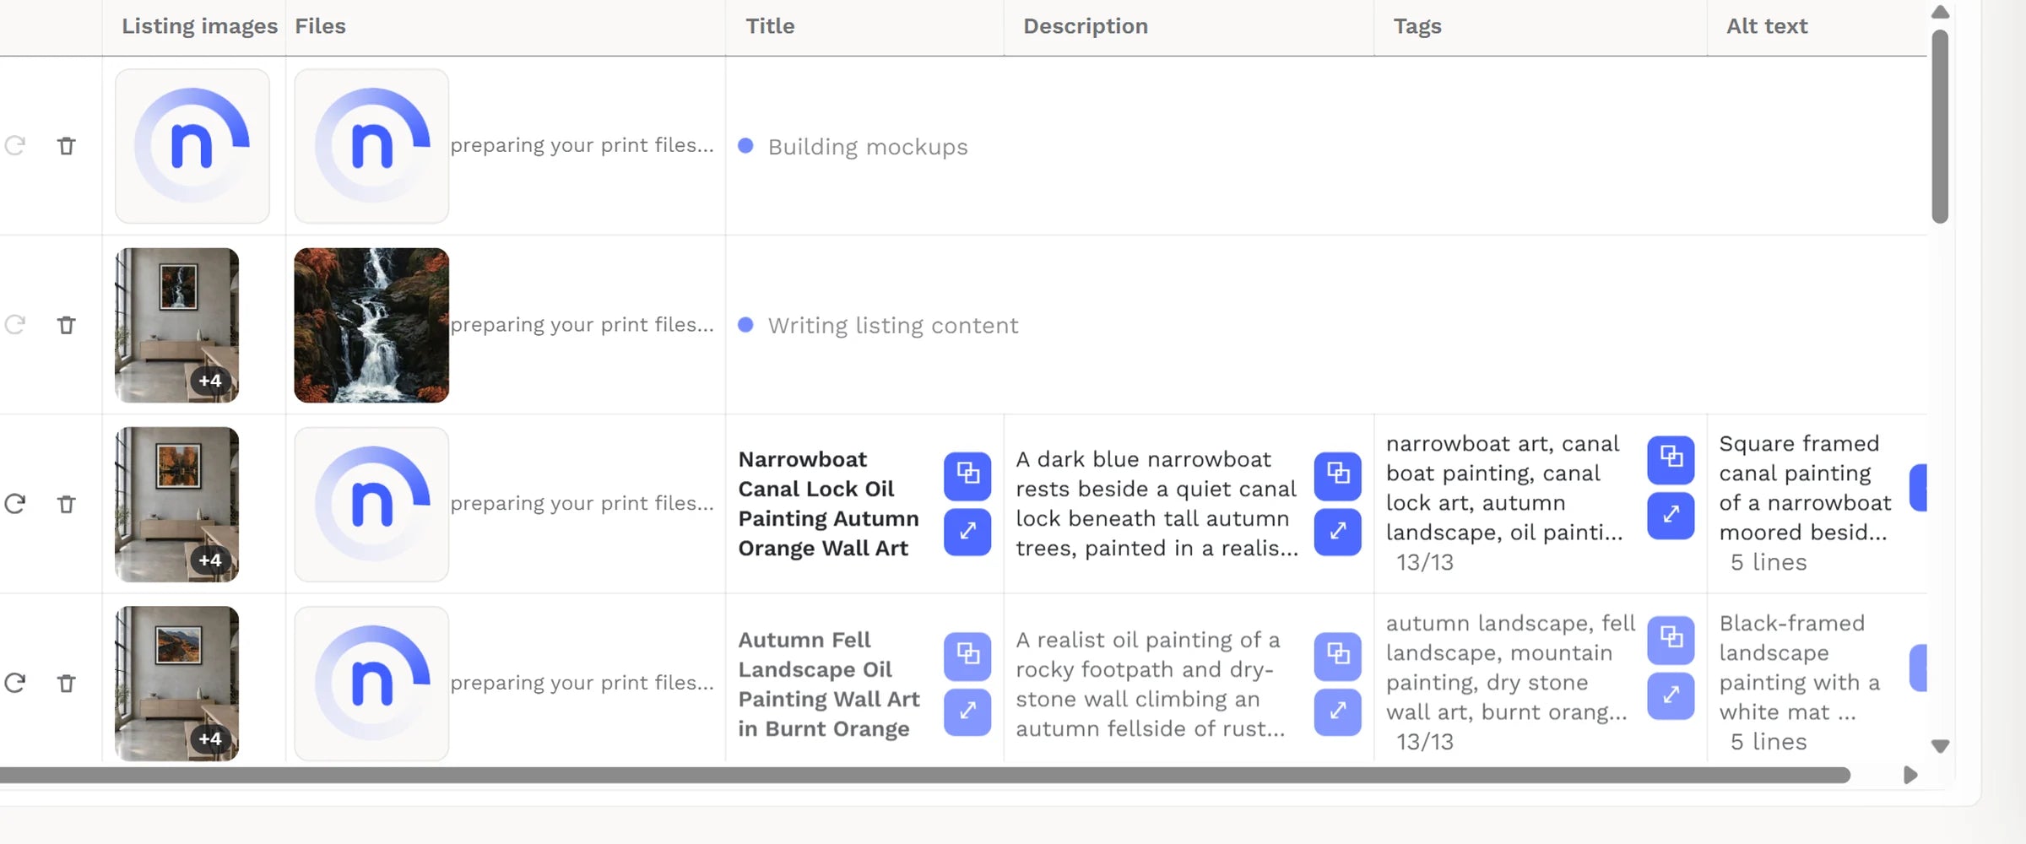Expand the Autumn Fell Landscape title
The height and width of the screenshot is (844, 2026).
tap(967, 711)
